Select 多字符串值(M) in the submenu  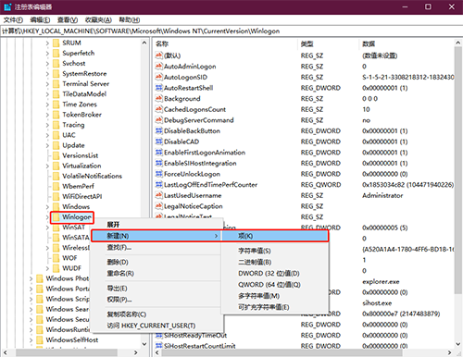click(x=276, y=296)
